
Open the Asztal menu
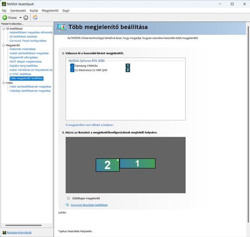[34, 10]
